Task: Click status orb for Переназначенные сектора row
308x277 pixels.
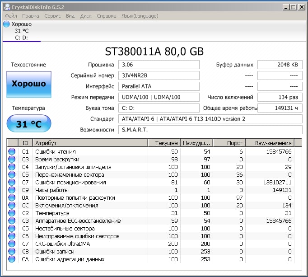Action: (x=12, y=174)
